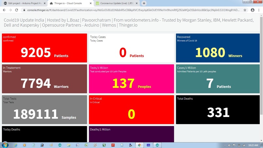Go back using the browser back arrow
This screenshot has height=148, width=263.
[x=4, y=10]
